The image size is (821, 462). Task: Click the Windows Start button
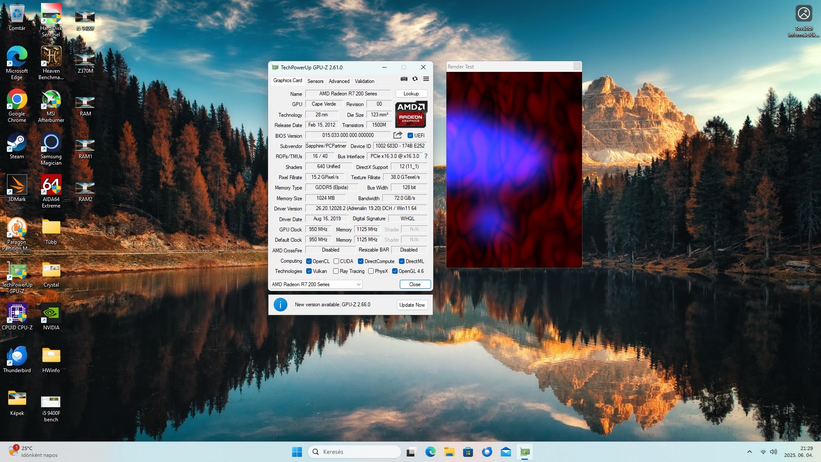tap(297, 452)
